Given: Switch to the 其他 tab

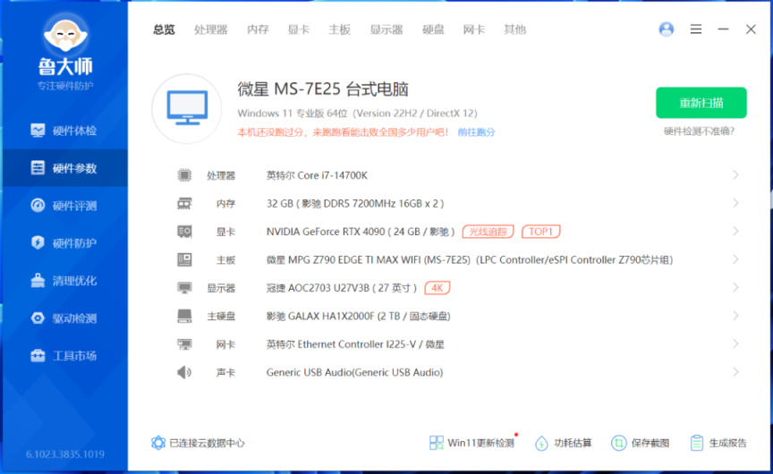Looking at the screenshot, I should point(514,30).
